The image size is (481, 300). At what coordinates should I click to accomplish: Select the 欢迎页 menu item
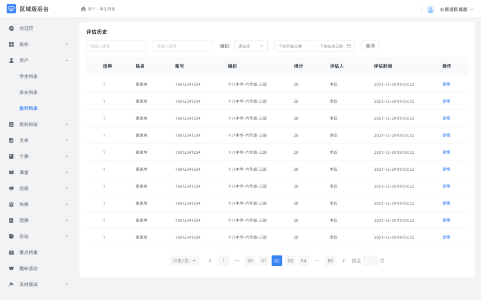(26, 28)
